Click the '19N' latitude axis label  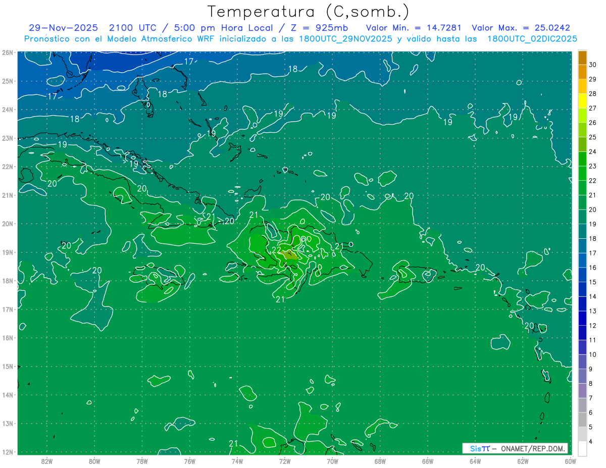pyautogui.click(x=7, y=252)
